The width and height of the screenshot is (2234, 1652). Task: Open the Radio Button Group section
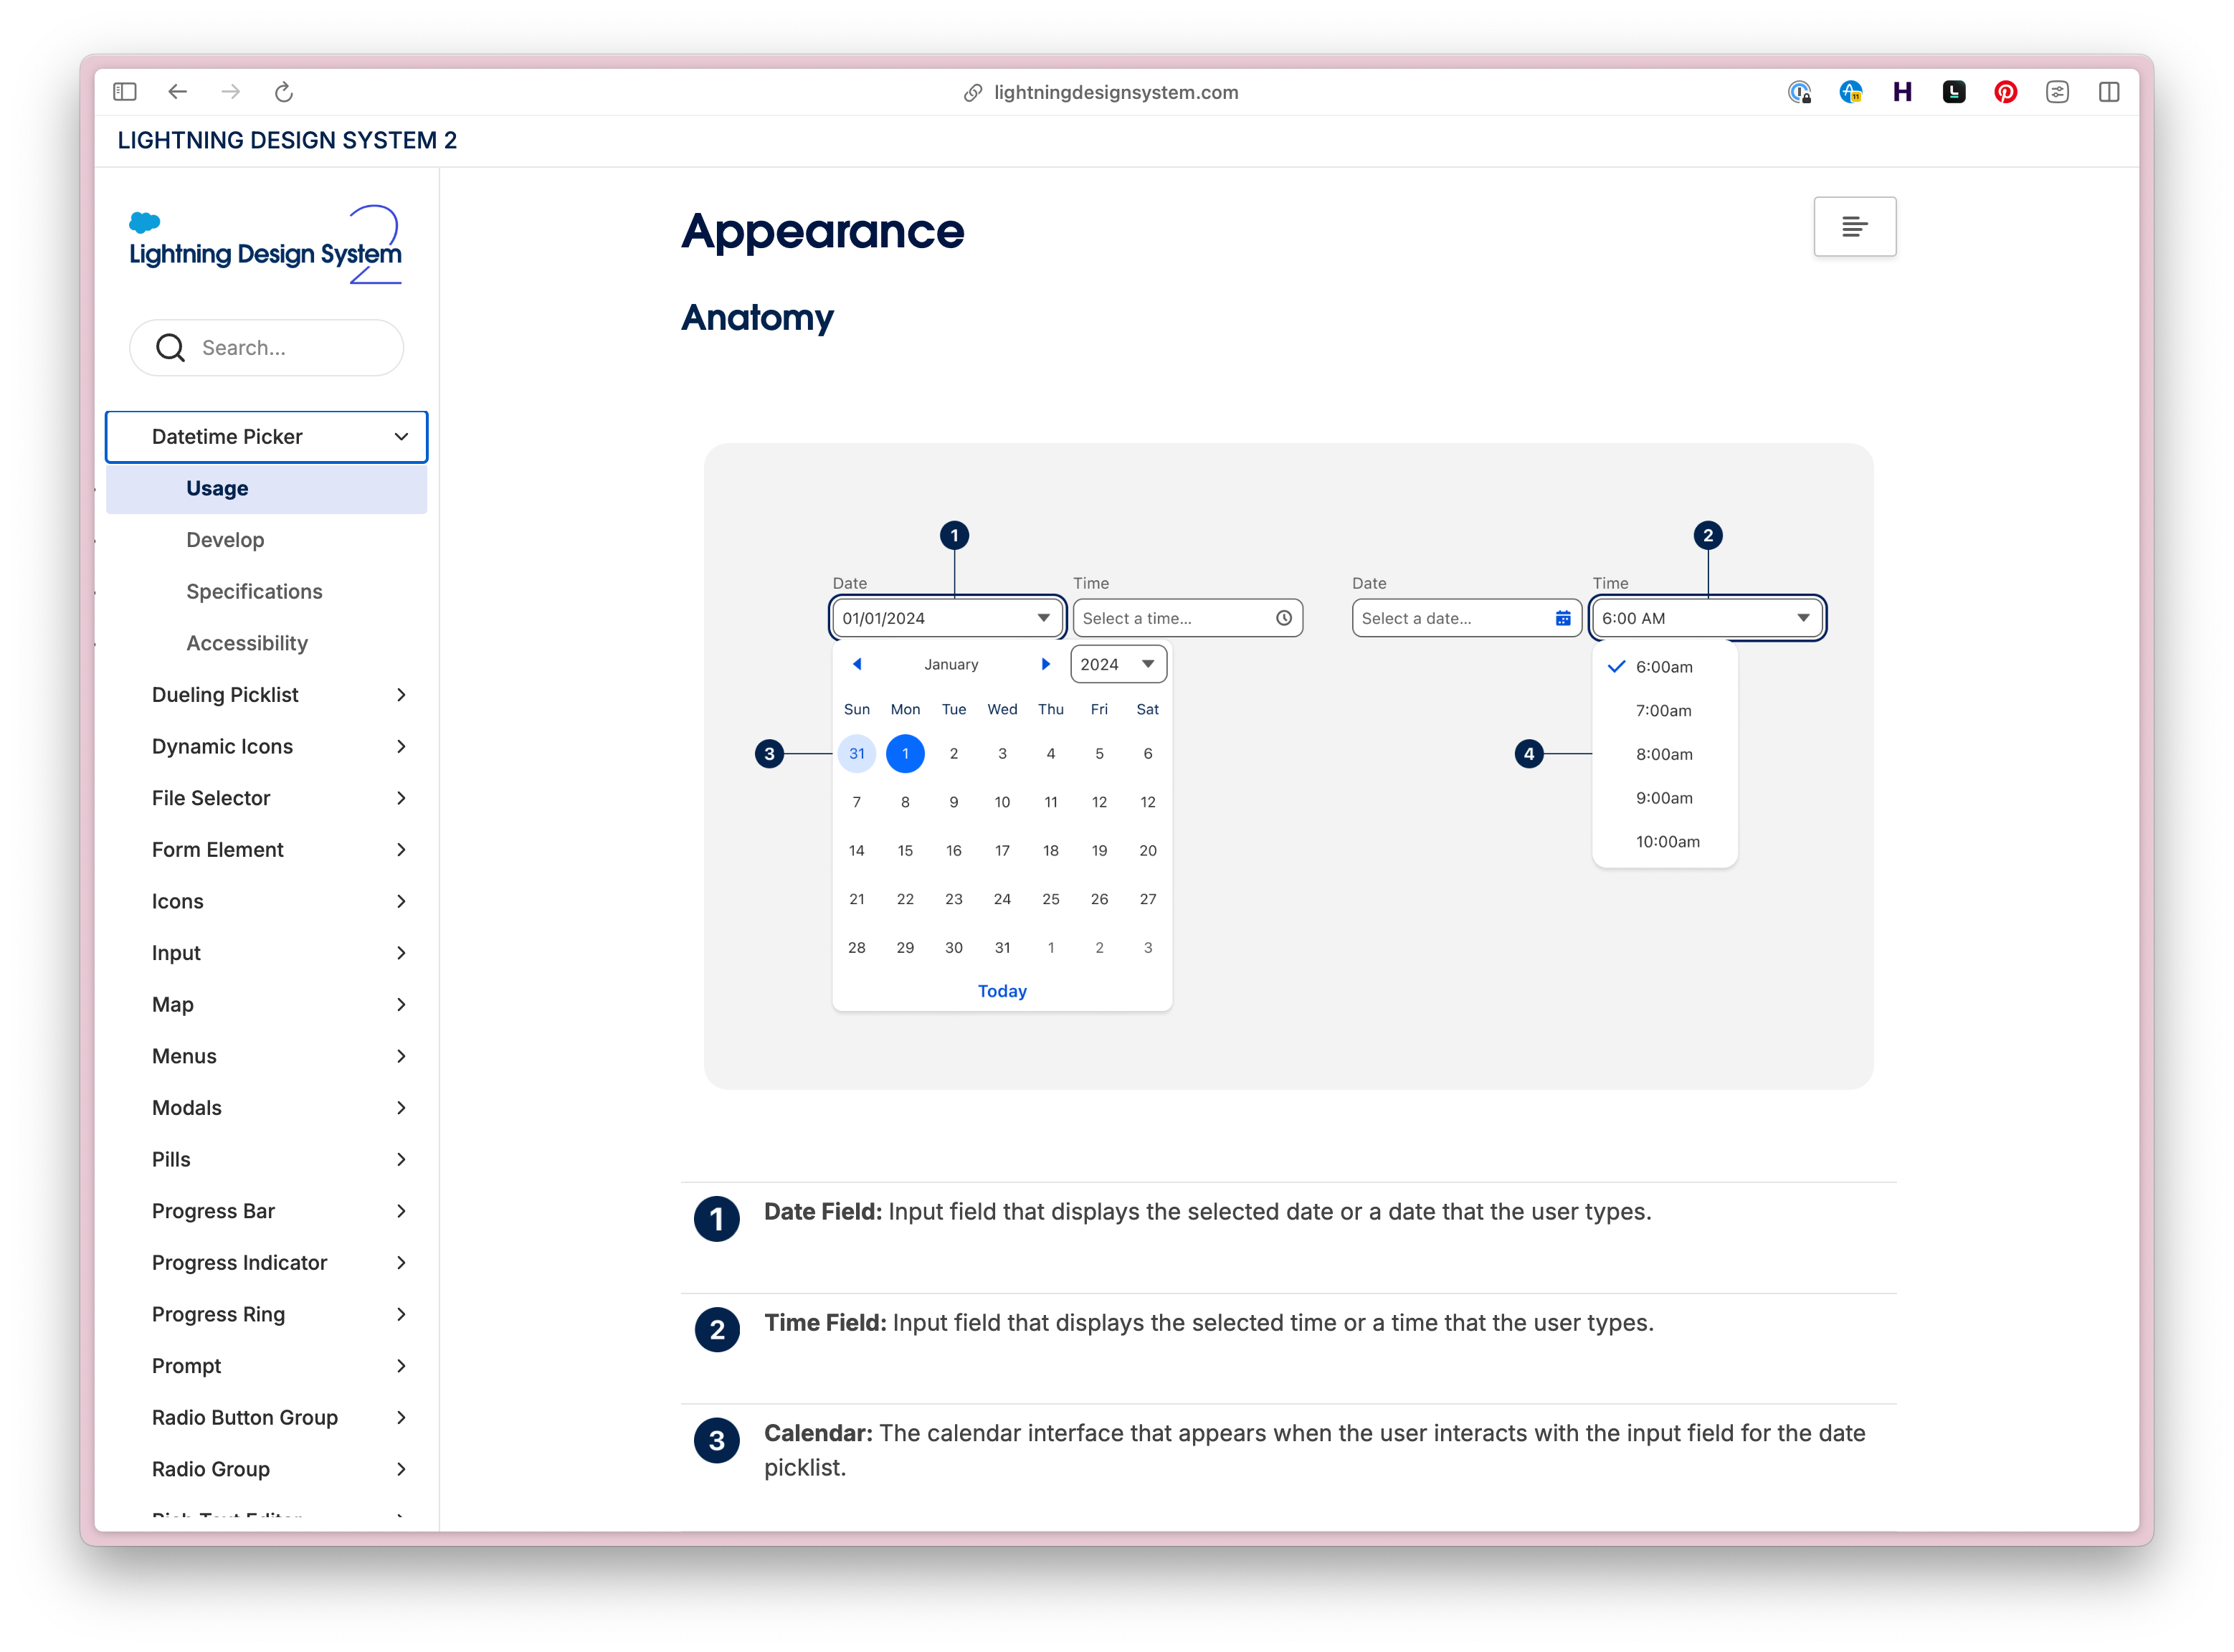click(x=267, y=1418)
